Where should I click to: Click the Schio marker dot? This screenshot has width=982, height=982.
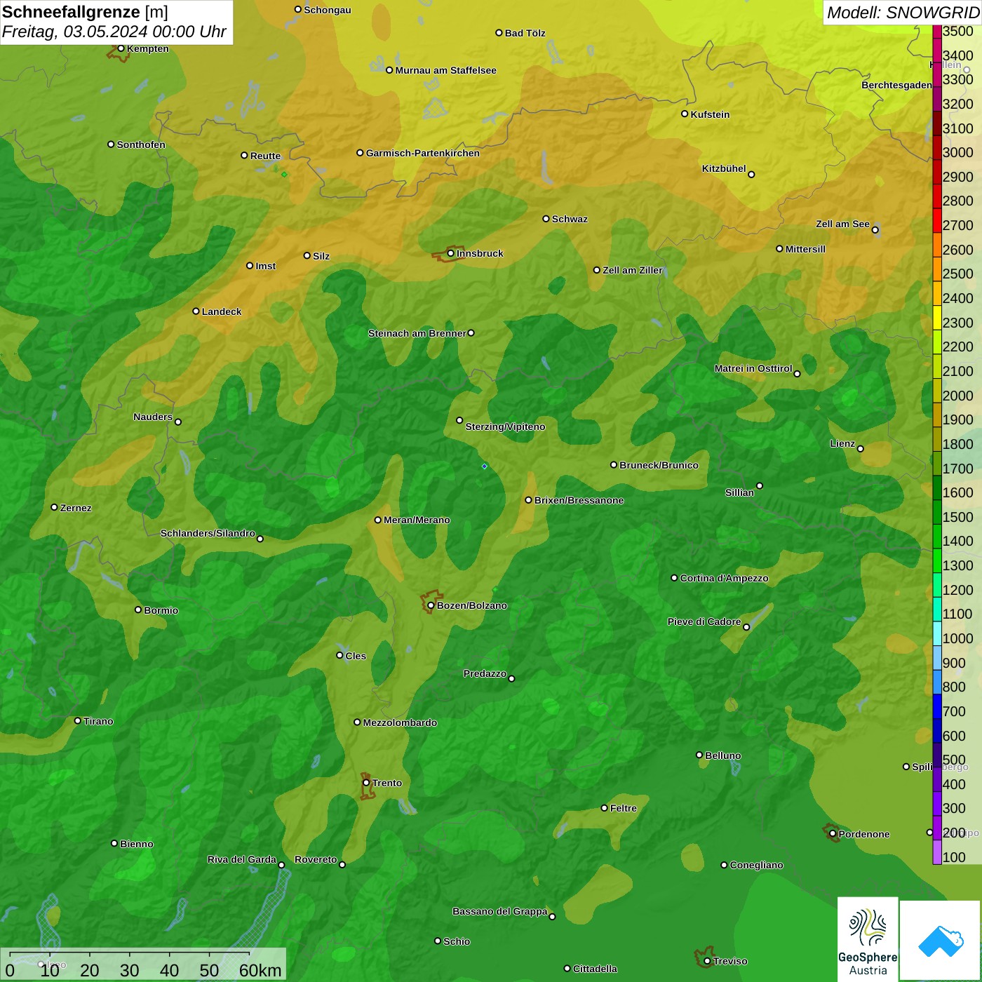438,941
